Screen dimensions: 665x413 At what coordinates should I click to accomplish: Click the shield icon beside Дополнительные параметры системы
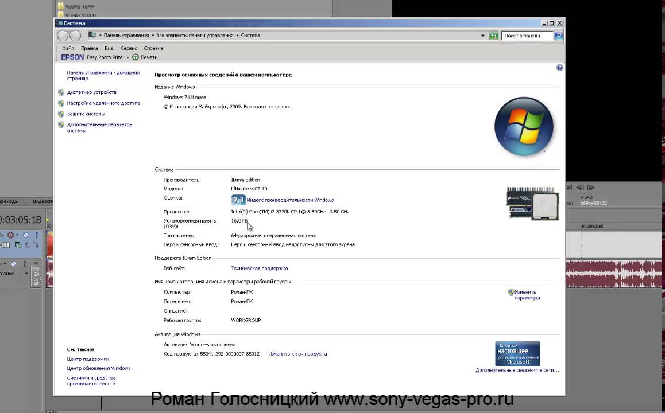(61, 125)
